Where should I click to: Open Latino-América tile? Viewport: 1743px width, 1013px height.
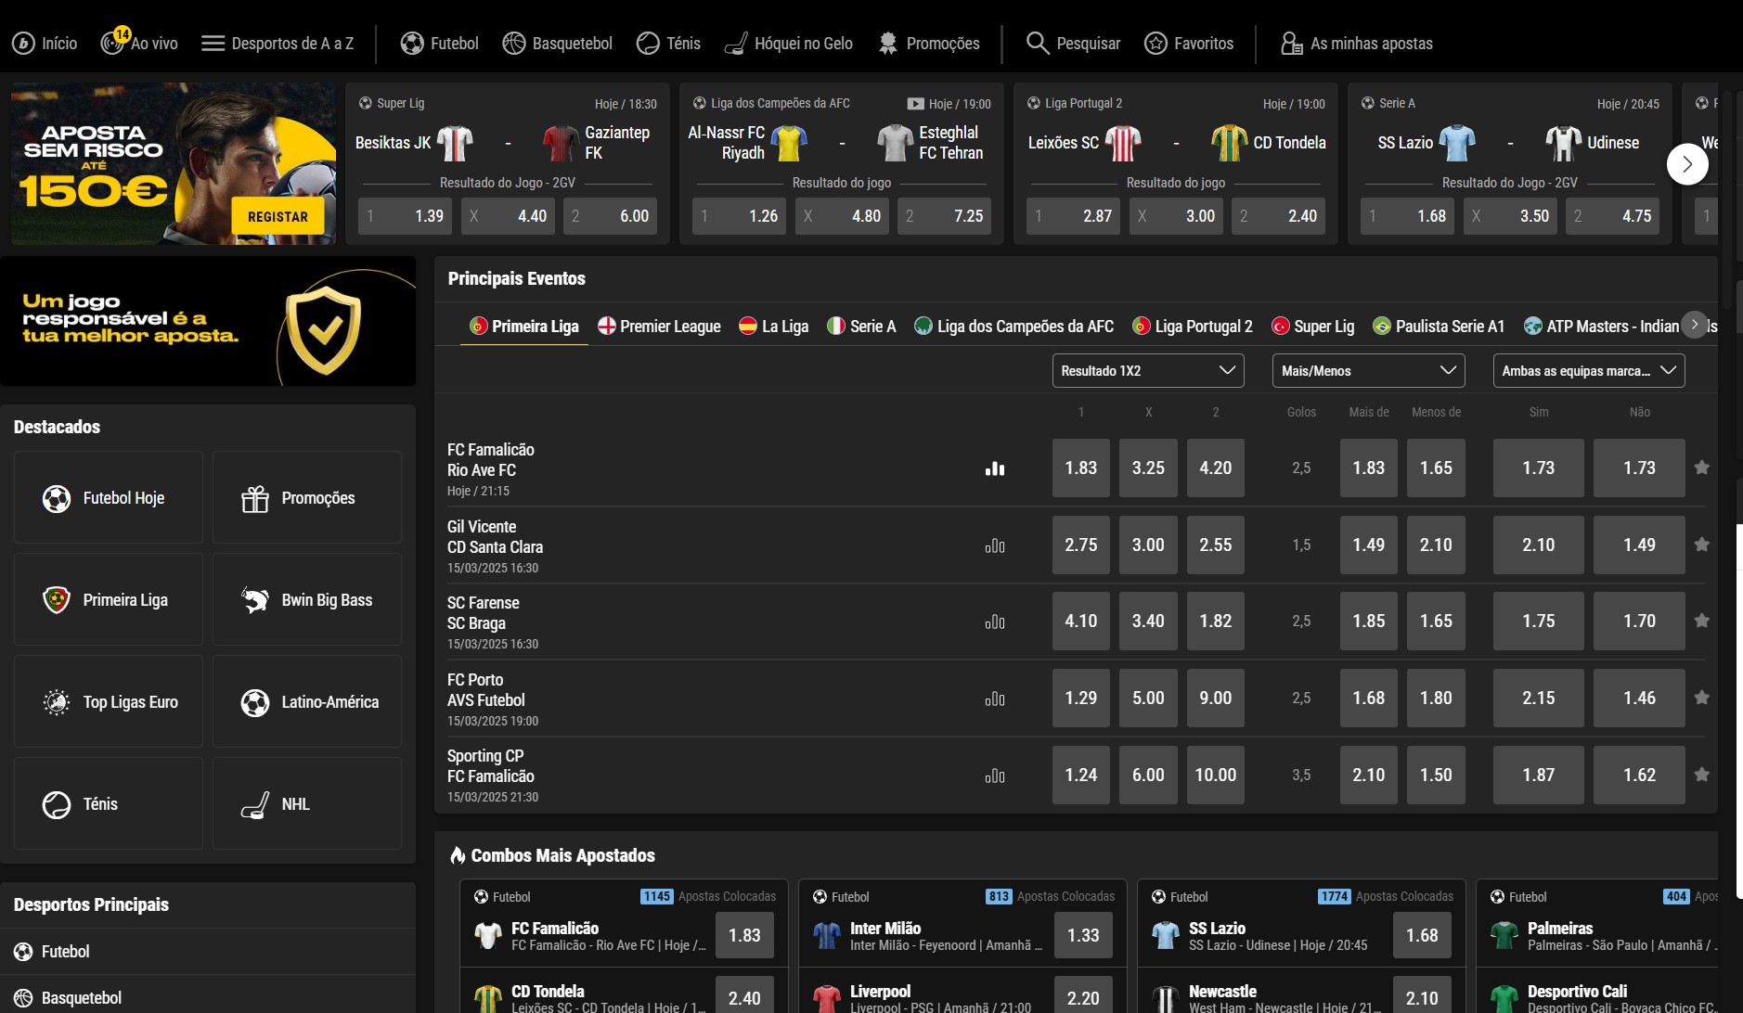coord(307,701)
